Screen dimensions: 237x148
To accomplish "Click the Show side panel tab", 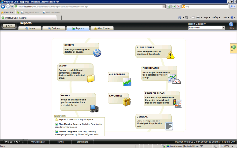I will coord(233,49).
